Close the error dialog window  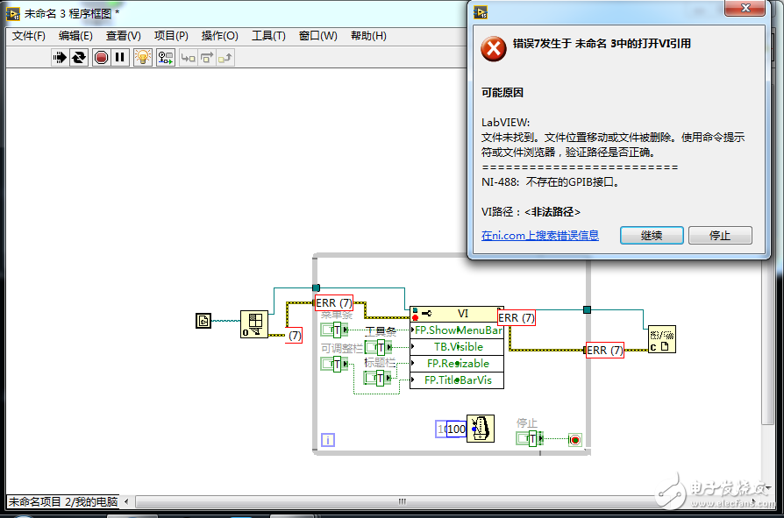click(x=745, y=8)
